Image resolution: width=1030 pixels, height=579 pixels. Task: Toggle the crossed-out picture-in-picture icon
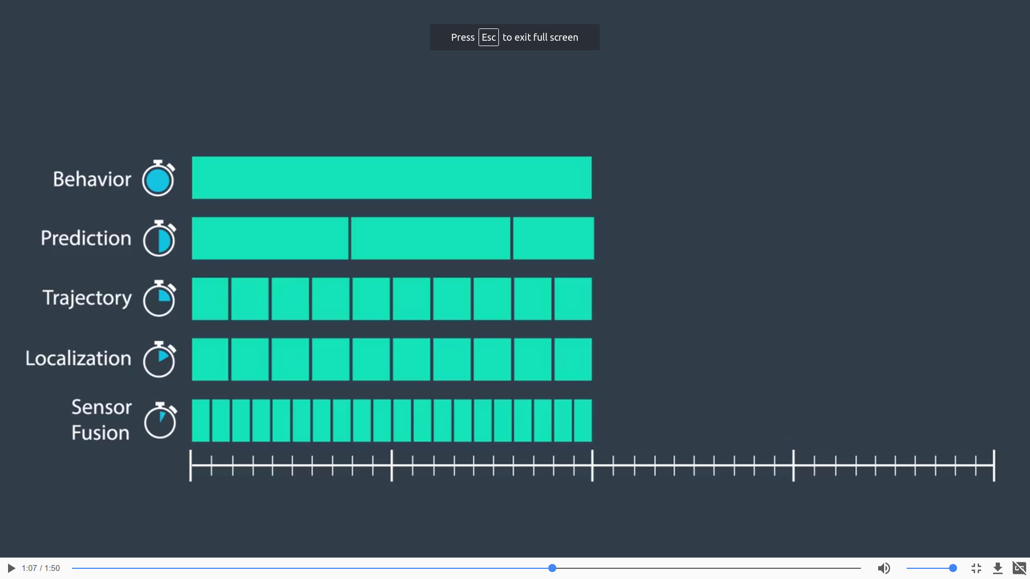pos(1019,568)
